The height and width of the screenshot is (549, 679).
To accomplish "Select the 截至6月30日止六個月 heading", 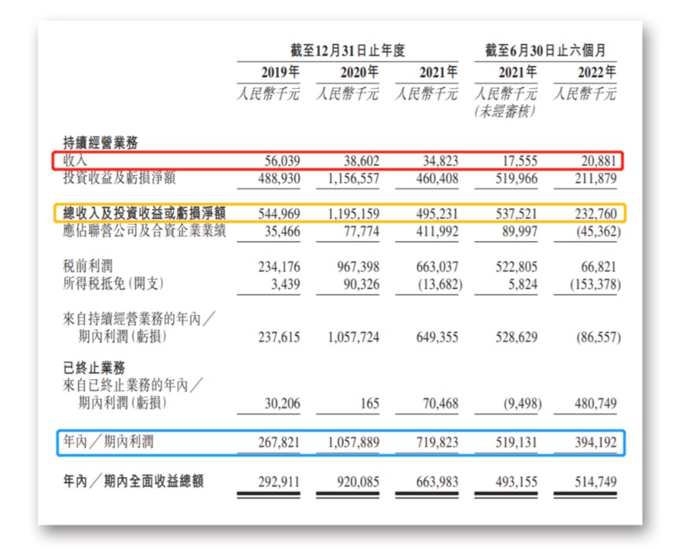I will (x=545, y=50).
